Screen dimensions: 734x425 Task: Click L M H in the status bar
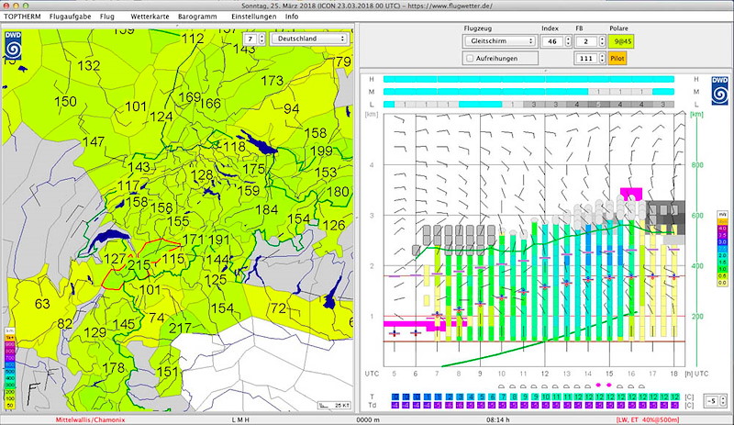[x=240, y=419]
